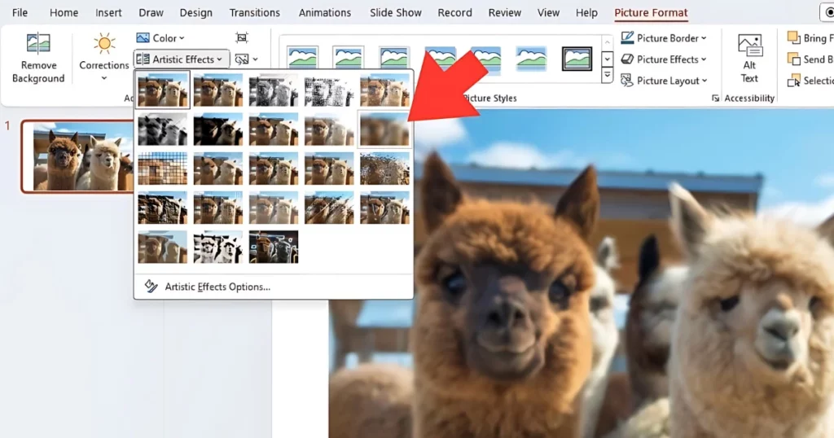Viewport: 834px width, 438px height.
Task: Open the Selection Pane icon
Action: click(793, 81)
